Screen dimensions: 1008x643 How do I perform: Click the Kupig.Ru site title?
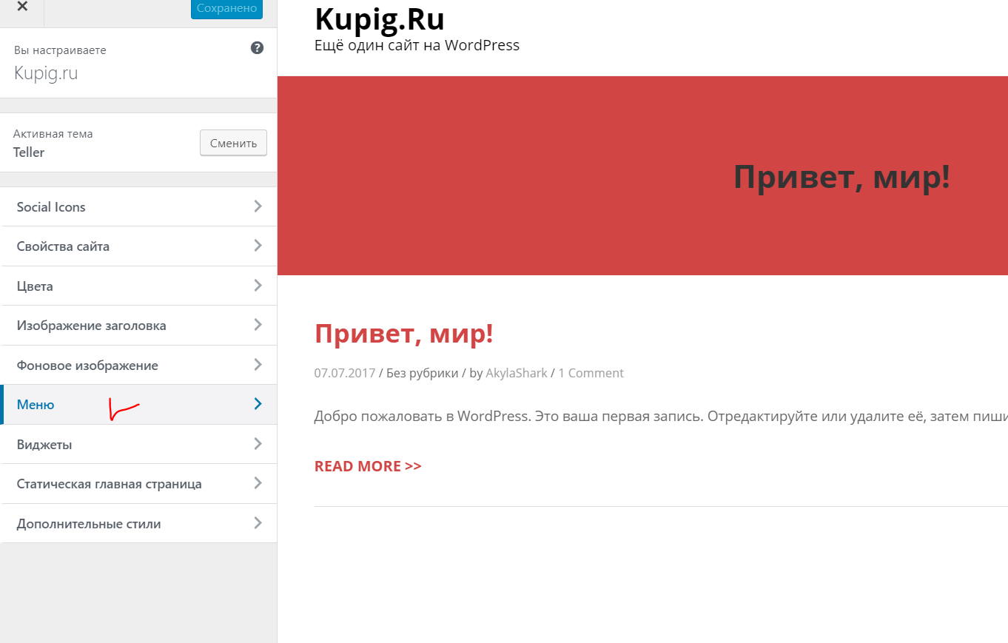380,19
